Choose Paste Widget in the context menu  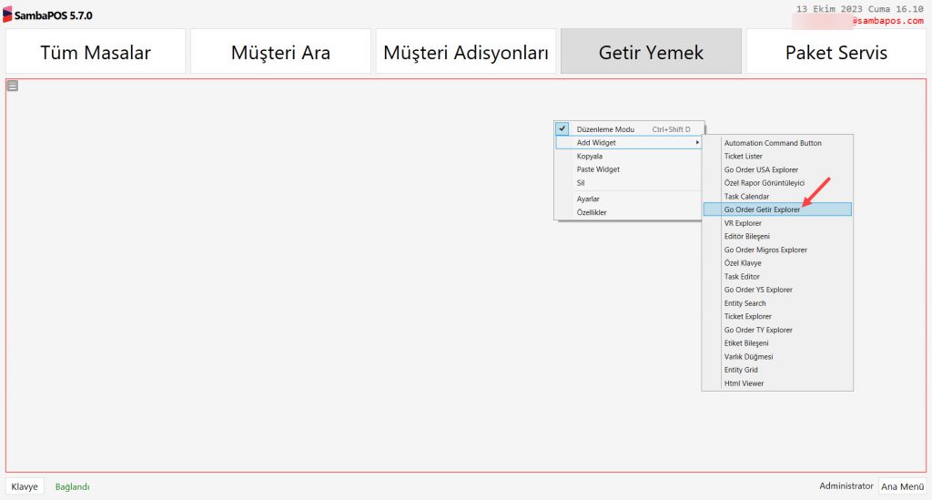598,169
